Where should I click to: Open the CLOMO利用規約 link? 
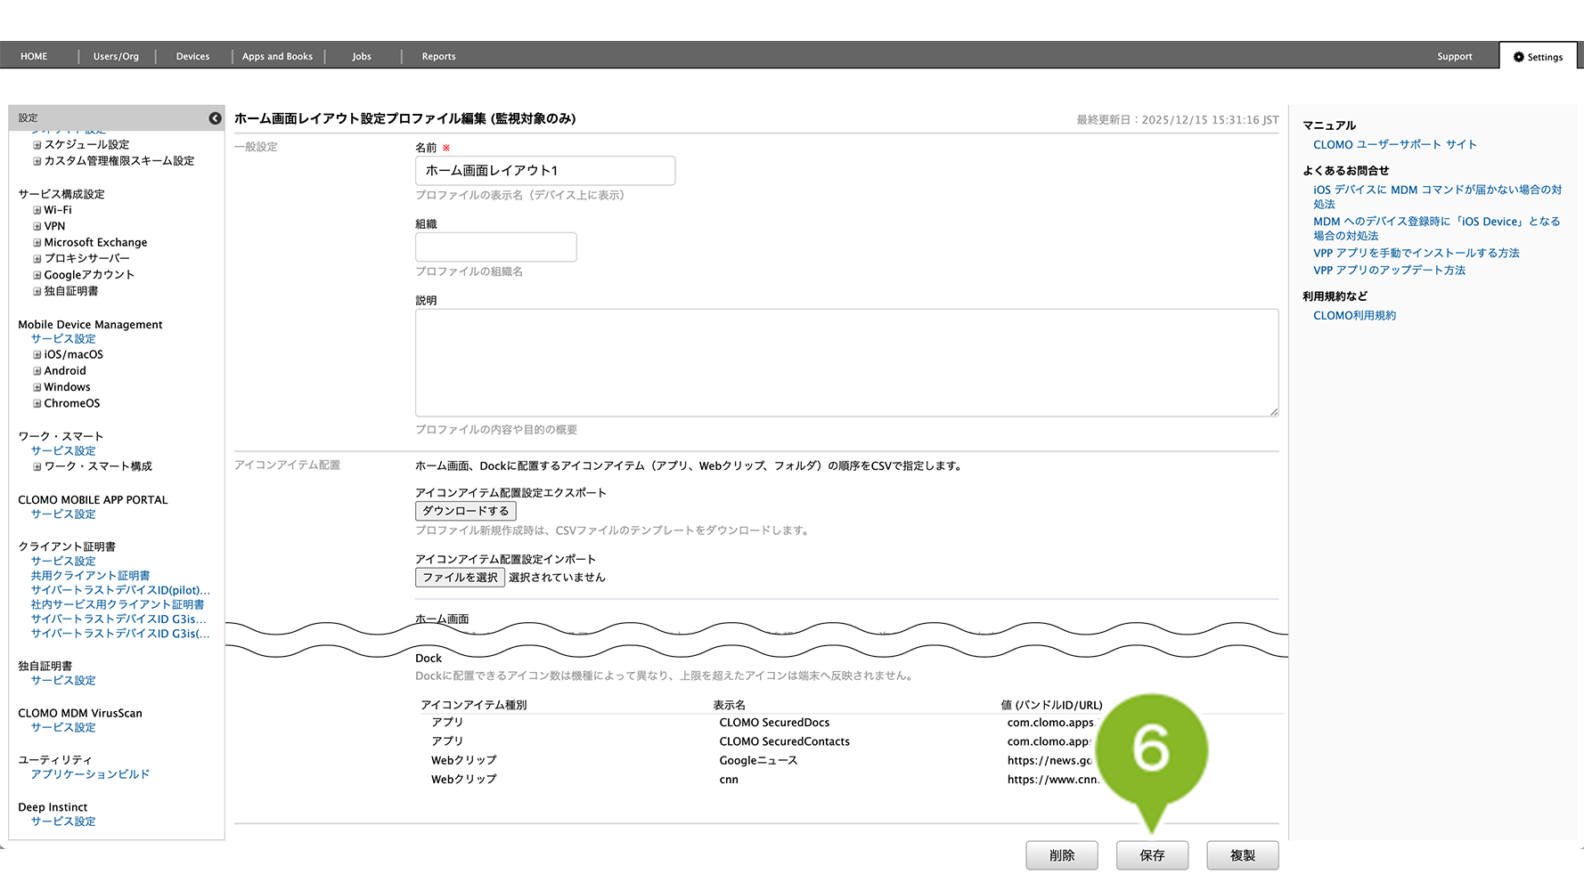click(1354, 316)
